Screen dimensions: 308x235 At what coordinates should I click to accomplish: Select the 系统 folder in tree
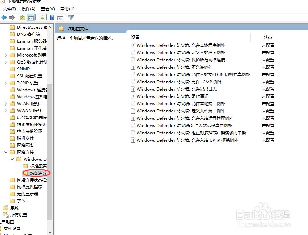click(x=11, y=208)
